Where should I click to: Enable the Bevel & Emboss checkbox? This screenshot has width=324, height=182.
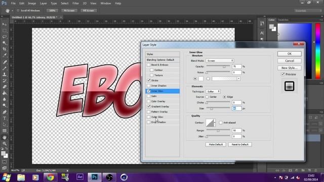point(148,65)
